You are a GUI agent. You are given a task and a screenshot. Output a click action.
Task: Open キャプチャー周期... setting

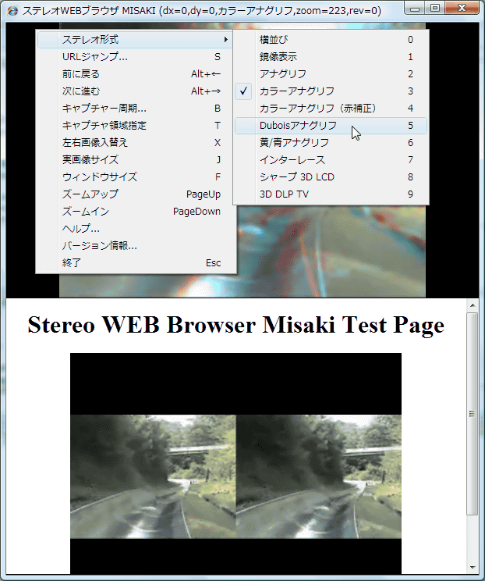click(104, 109)
